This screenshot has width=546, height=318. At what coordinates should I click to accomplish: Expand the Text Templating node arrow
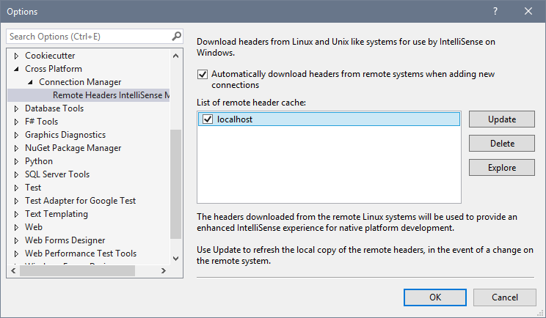click(16, 214)
